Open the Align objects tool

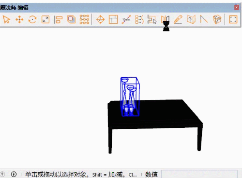58,20
